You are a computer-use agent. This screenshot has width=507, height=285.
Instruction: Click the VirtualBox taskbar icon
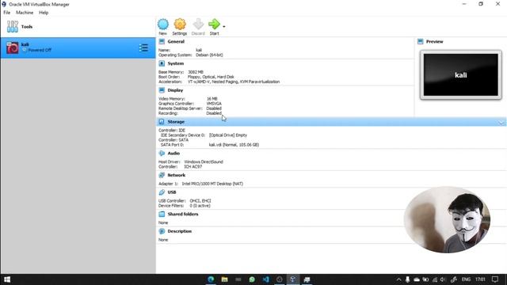[293, 279]
